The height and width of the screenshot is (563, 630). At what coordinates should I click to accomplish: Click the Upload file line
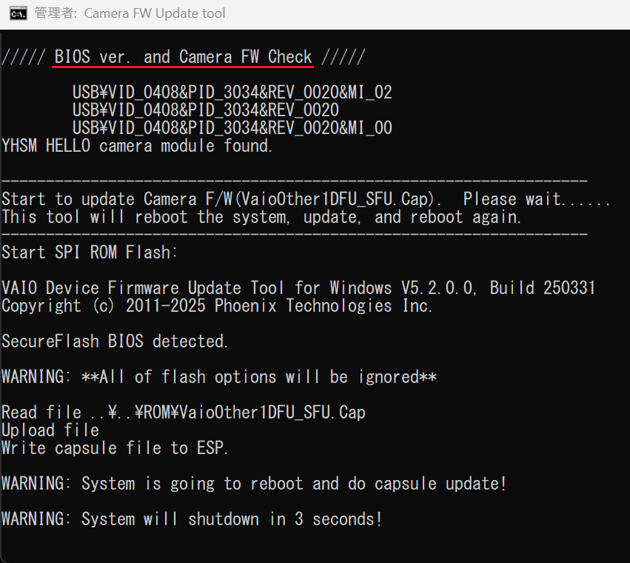[50, 430]
